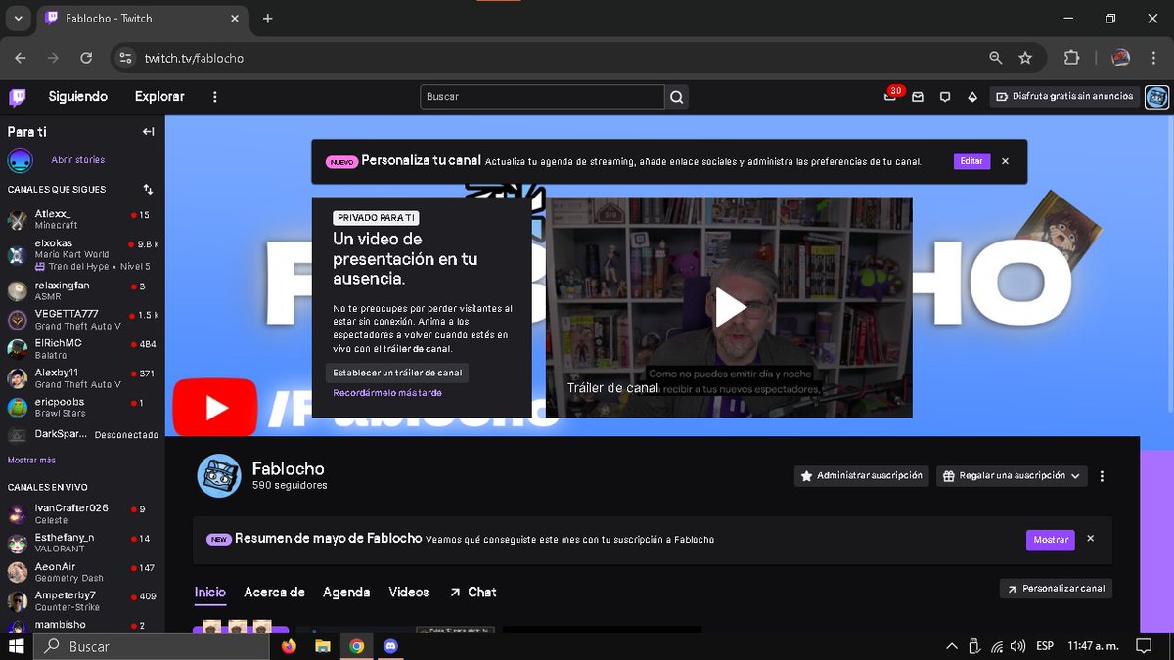Click Establecer un tráiler de canal
This screenshot has width=1174, height=660.
coord(397,373)
